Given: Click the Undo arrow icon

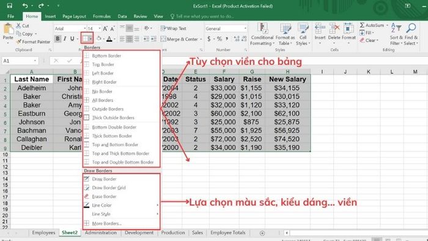Looking at the screenshot, I should tap(25, 6).
